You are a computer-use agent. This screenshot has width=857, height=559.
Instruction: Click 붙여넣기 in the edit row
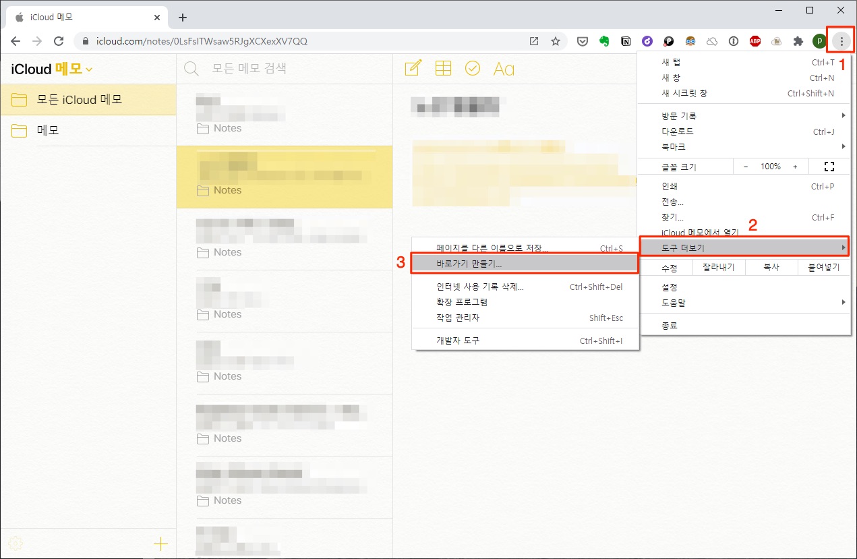pyautogui.click(x=823, y=268)
